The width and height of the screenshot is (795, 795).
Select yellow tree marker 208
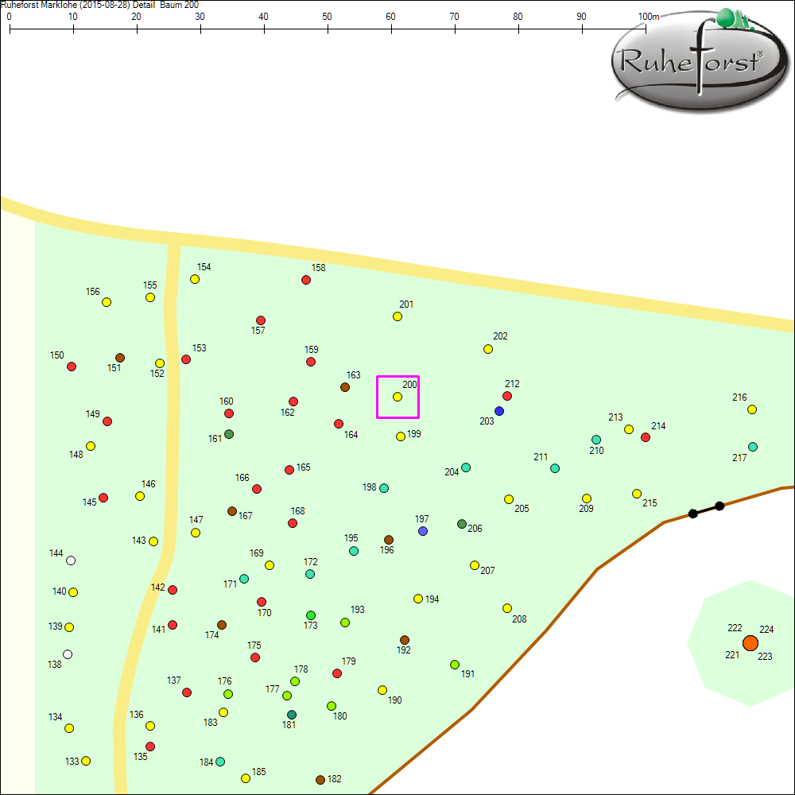click(x=507, y=608)
